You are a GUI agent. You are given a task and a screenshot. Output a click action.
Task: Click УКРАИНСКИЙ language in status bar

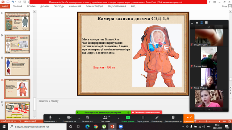[30, 121]
